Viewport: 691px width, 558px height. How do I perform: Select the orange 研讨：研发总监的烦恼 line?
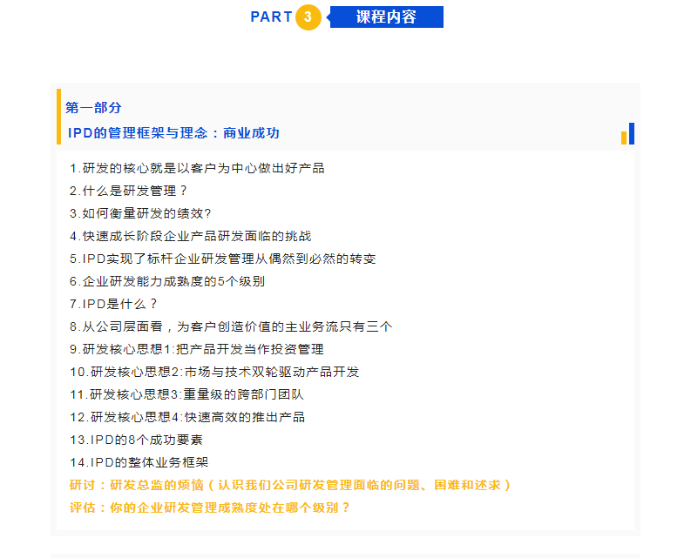[290, 486]
